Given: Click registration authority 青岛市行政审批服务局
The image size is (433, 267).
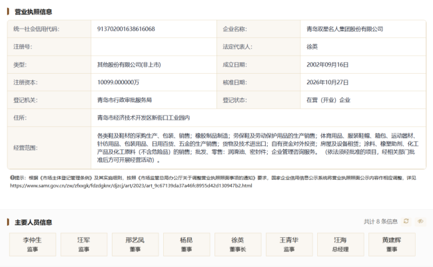Looking at the screenshot, I should point(125,100).
